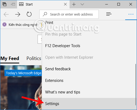Go back to previous page
Viewport: 137px width, 110px height.
pyautogui.click(x=6, y=14)
